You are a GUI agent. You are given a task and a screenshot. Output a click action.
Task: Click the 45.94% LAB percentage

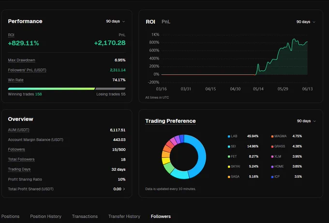(x=253, y=136)
